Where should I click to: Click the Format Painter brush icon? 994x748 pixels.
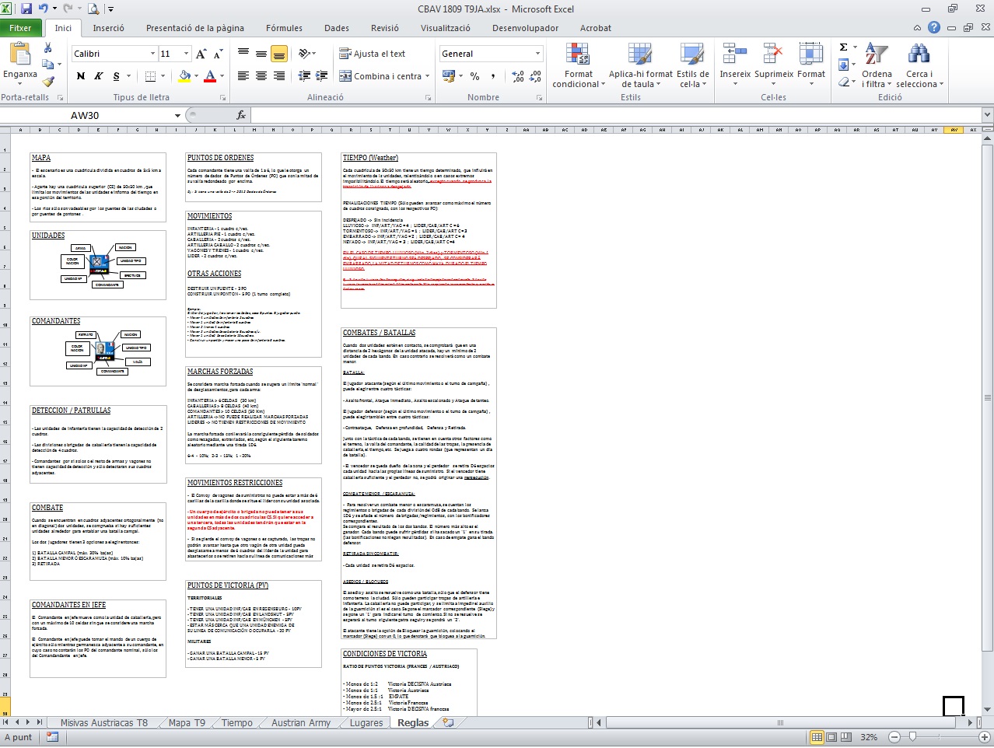48,81
